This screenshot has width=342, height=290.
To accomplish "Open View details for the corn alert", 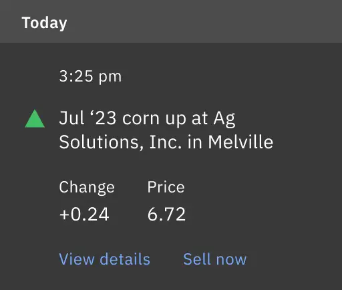I will coord(105,259).
